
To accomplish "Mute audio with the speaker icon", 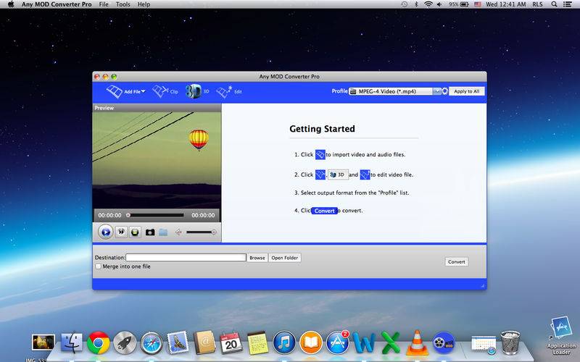I will (x=178, y=232).
